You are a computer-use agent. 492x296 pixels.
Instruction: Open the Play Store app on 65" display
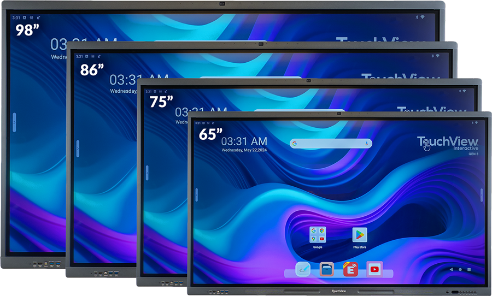click(360, 235)
